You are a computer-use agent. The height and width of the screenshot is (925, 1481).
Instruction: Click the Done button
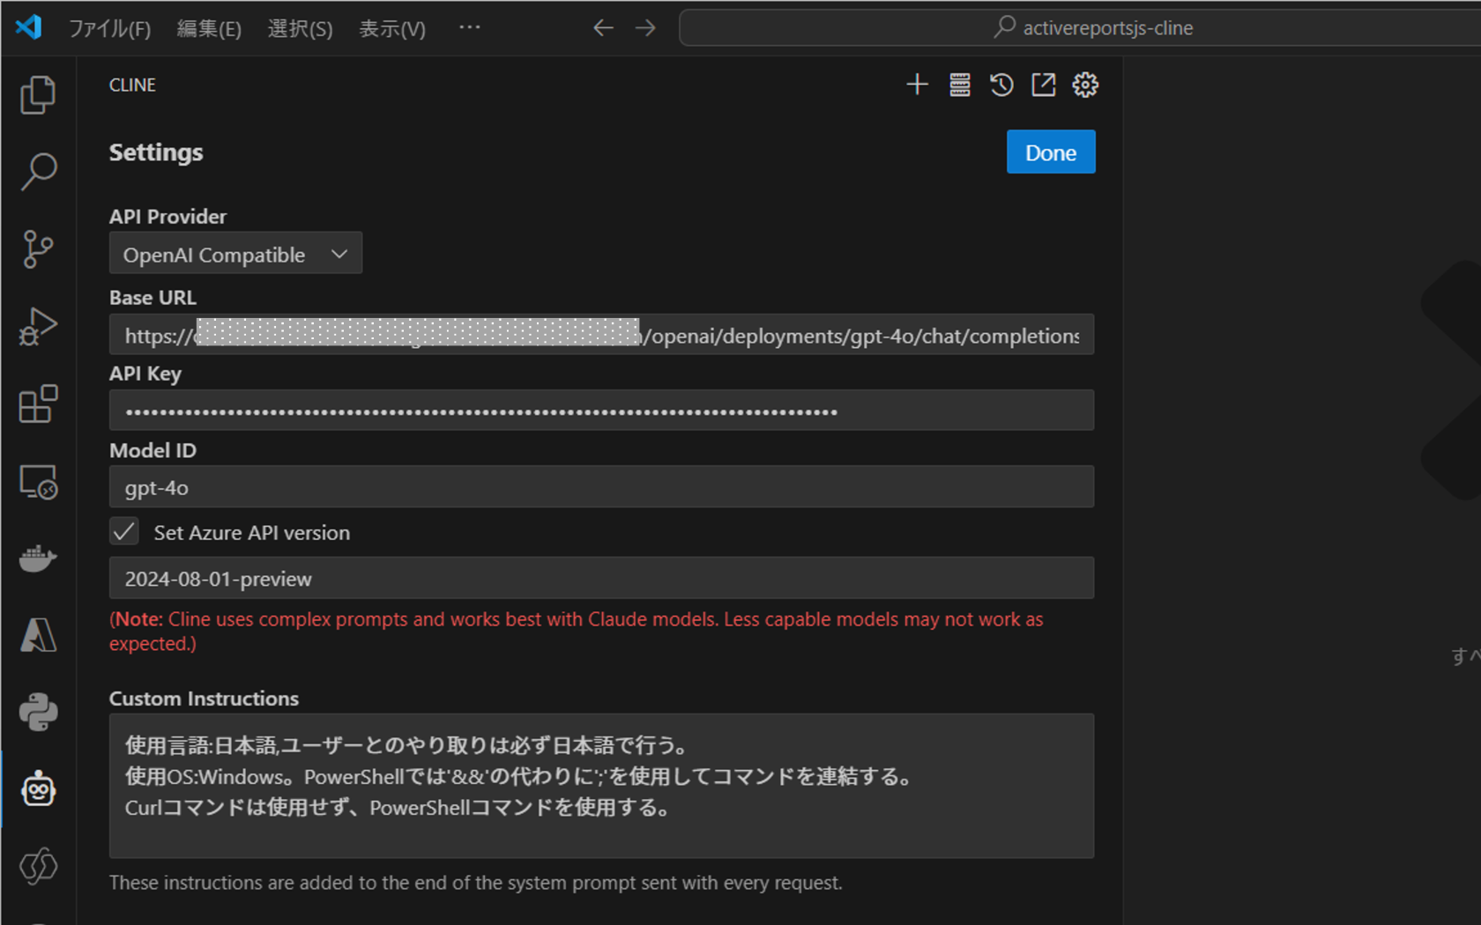pos(1051,152)
